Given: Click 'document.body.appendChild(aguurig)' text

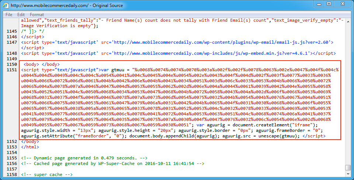Looking at the screenshot, I should pos(174,136).
